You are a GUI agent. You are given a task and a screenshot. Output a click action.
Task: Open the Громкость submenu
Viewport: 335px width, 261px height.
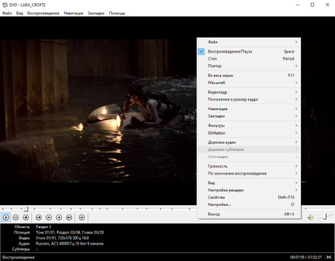point(249,166)
